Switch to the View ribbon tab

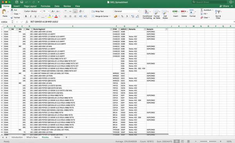pyautogui.click(x=78, y=6)
